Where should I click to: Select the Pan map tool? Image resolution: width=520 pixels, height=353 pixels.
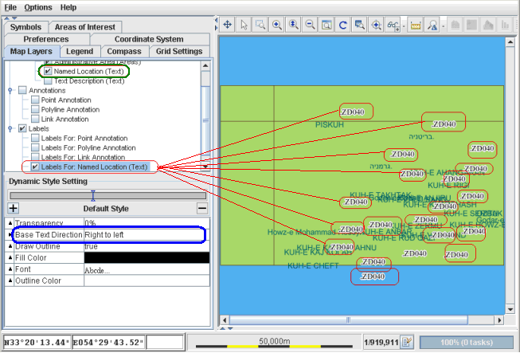pyautogui.click(x=226, y=25)
